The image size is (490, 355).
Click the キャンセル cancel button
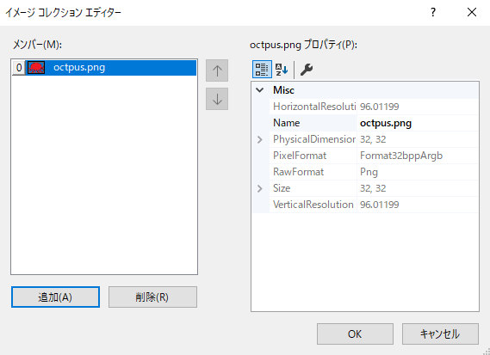pos(440,334)
